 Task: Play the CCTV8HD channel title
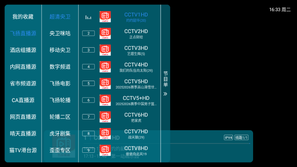pyautogui.click(x=136, y=148)
